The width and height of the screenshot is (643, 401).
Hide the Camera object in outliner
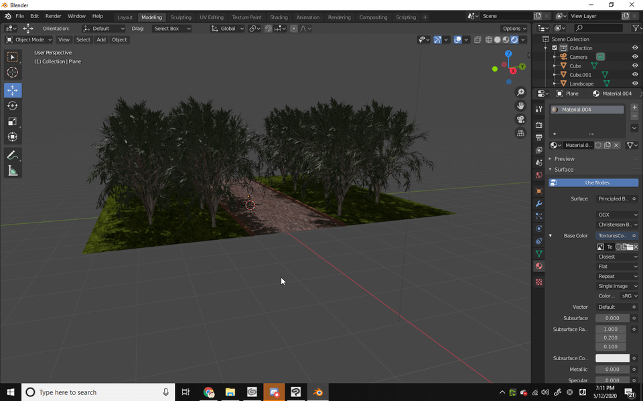[635, 57]
